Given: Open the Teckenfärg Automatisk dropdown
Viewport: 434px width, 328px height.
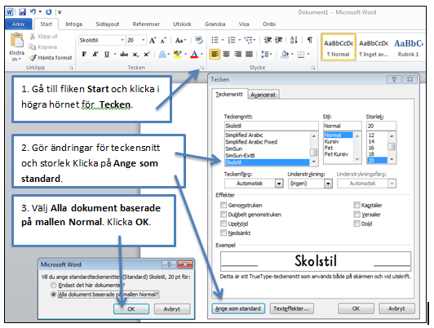Looking at the screenshot, I should tap(279, 184).
